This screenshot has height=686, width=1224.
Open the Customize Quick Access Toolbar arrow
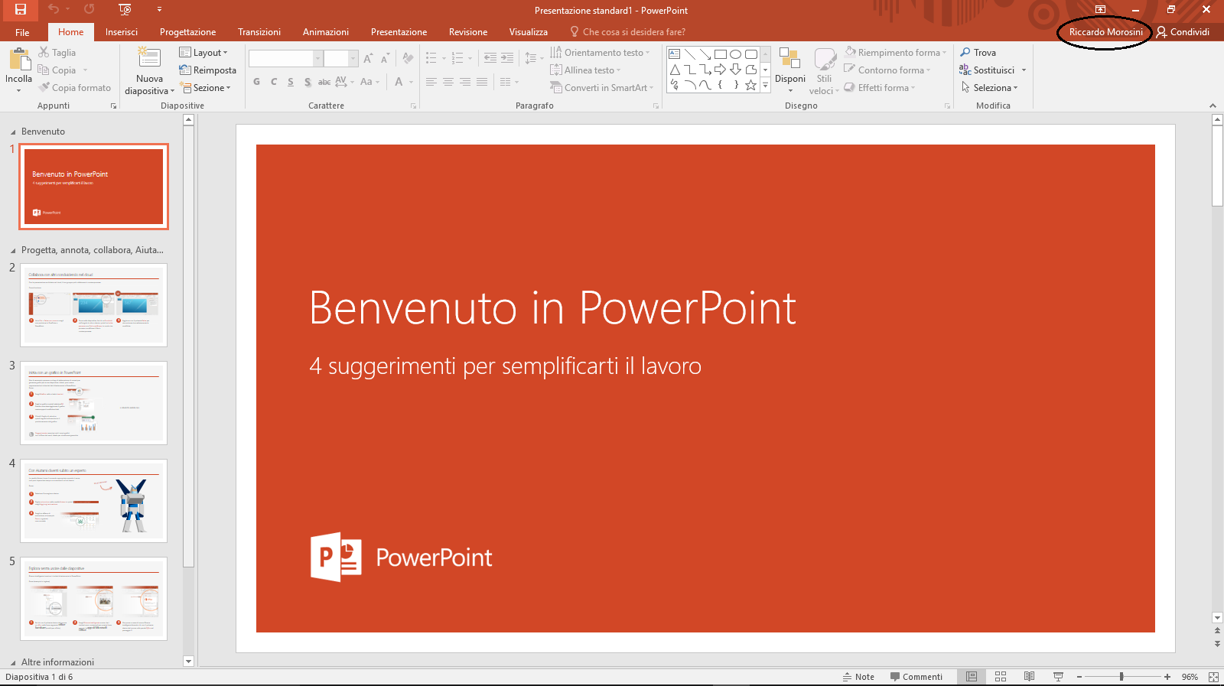click(x=159, y=9)
